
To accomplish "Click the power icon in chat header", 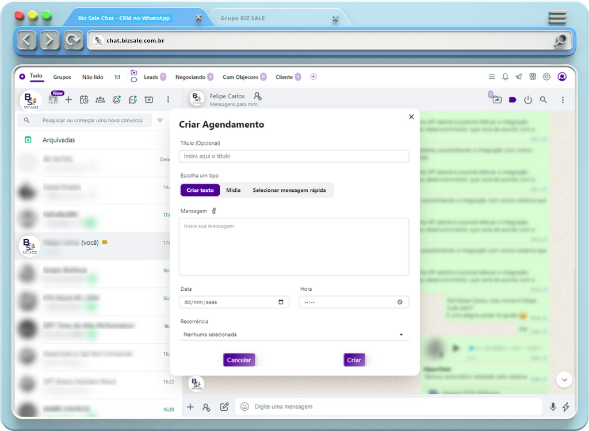I will (x=528, y=100).
